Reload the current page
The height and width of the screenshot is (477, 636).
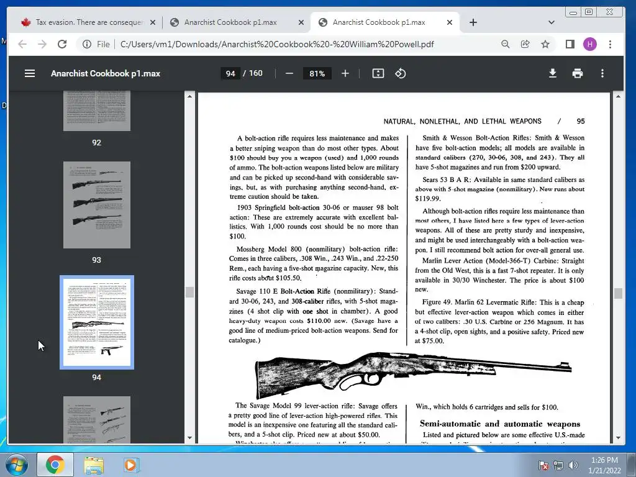click(x=62, y=44)
